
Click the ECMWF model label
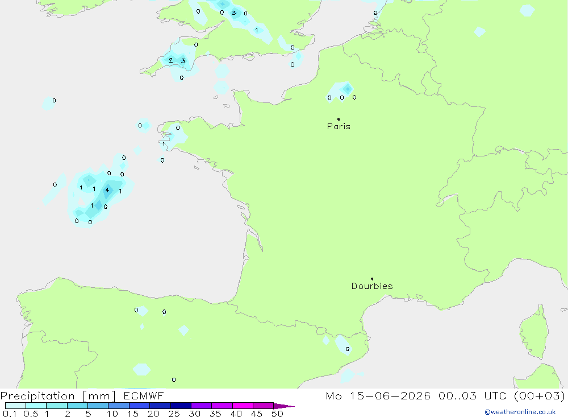click(144, 396)
